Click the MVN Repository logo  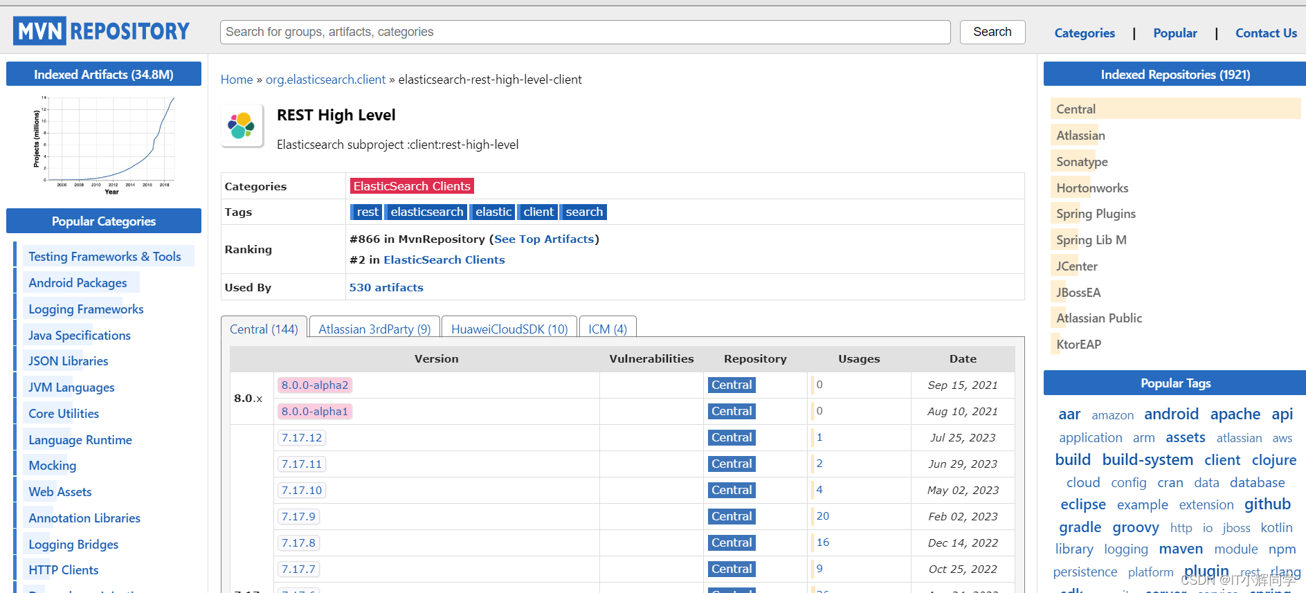click(101, 31)
